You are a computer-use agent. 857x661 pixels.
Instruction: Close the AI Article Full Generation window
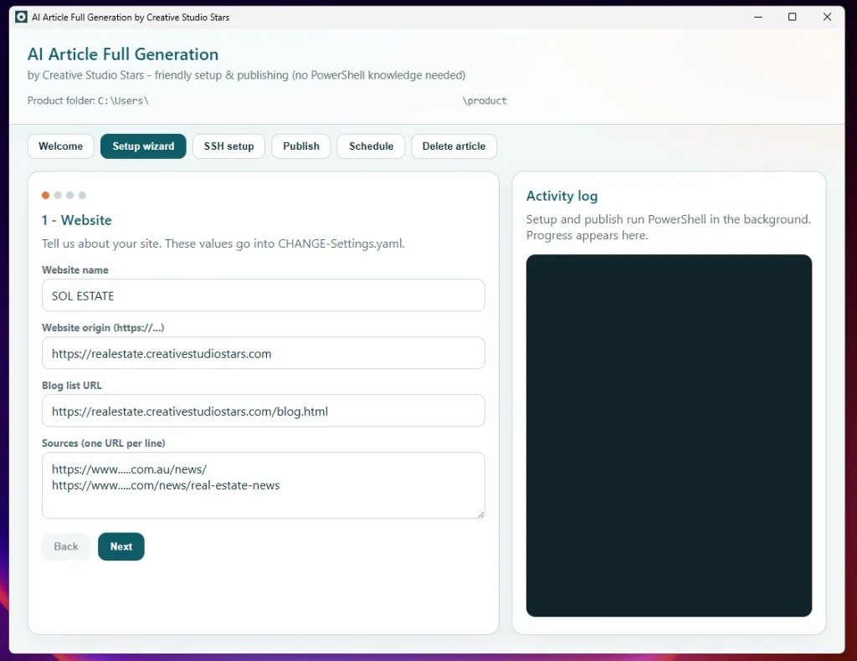pos(827,17)
